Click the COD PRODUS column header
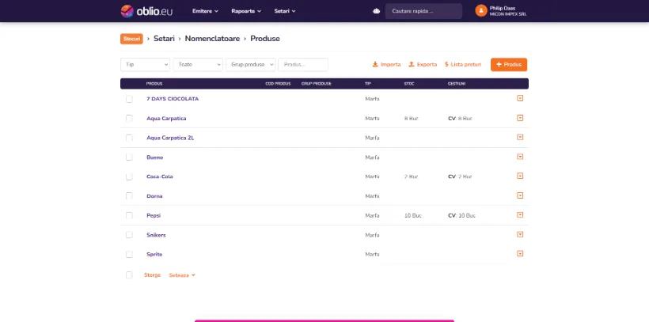This screenshot has height=322, width=649. click(278, 84)
